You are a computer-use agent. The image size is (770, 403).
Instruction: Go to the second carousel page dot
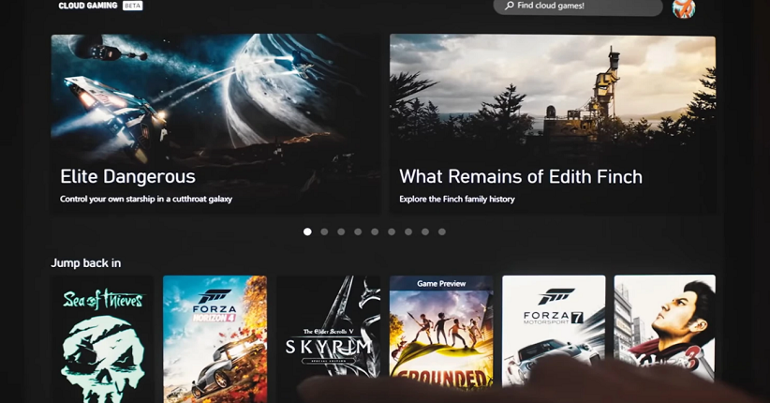pos(324,231)
